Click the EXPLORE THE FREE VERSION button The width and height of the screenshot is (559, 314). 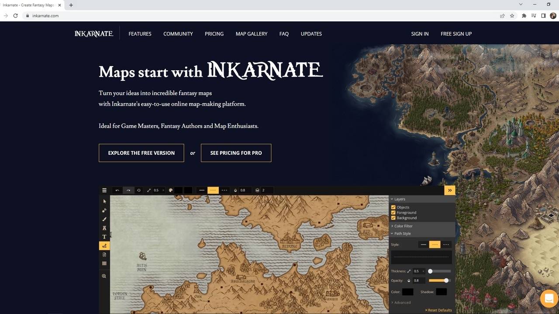[x=141, y=153]
